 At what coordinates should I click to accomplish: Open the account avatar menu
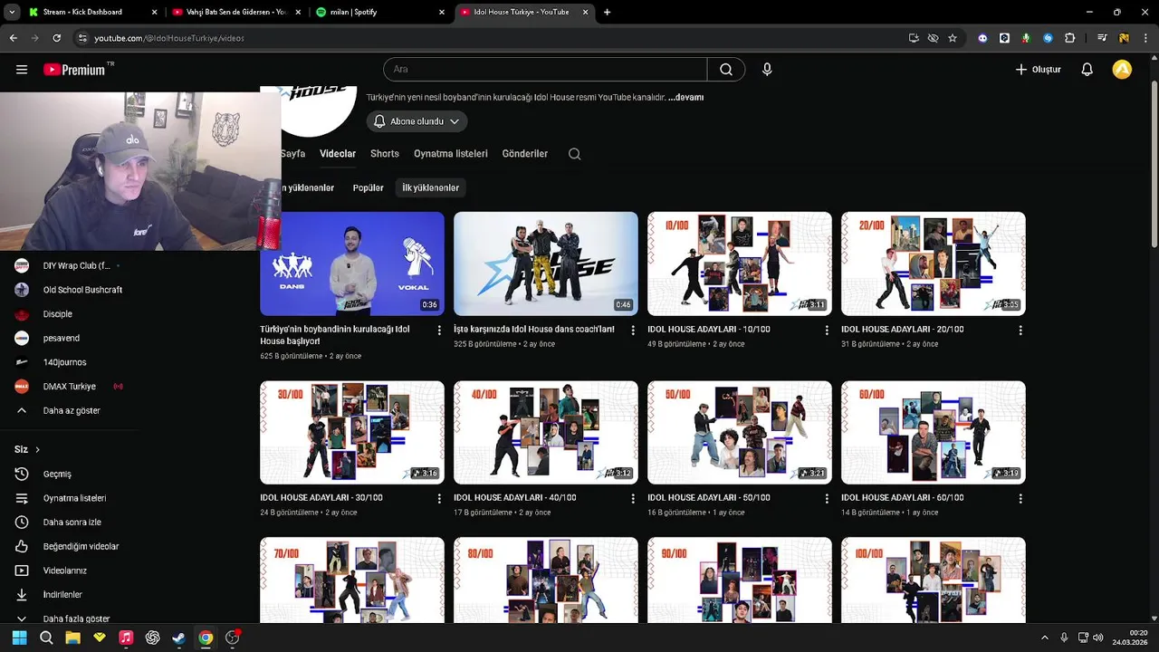[1122, 70]
